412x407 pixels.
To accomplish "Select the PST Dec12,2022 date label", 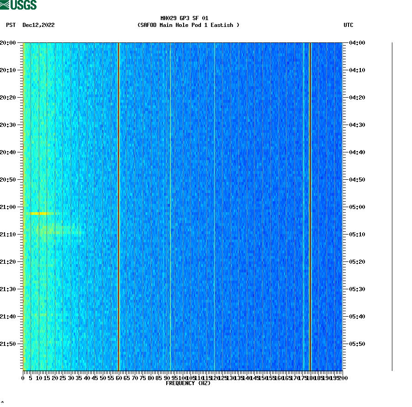I will point(31,26).
